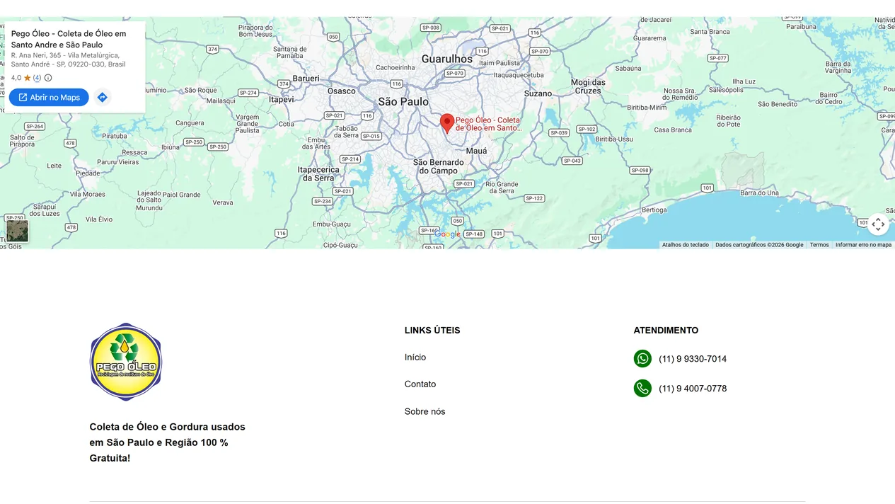Go to Início footer link
895x504 pixels.
[415, 357]
